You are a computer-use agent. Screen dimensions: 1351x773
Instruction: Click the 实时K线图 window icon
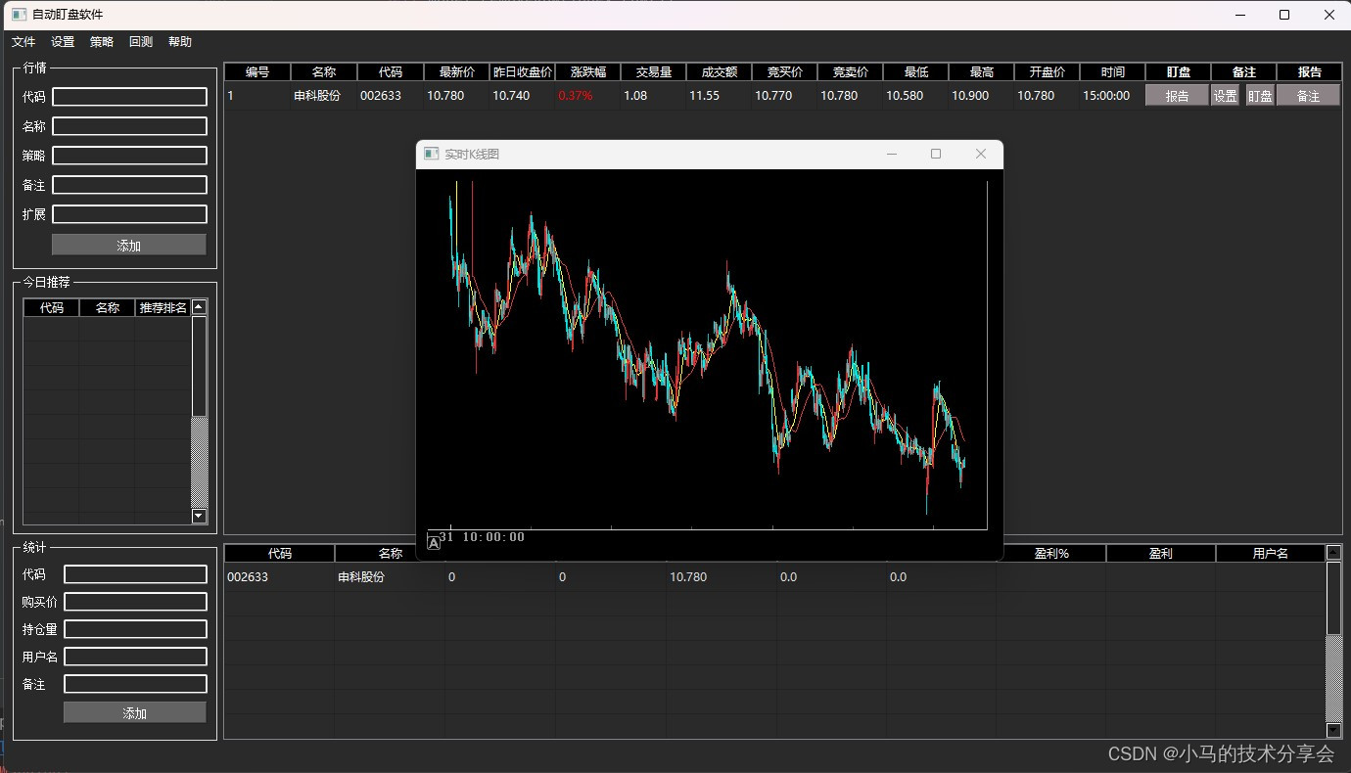(x=432, y=154)
